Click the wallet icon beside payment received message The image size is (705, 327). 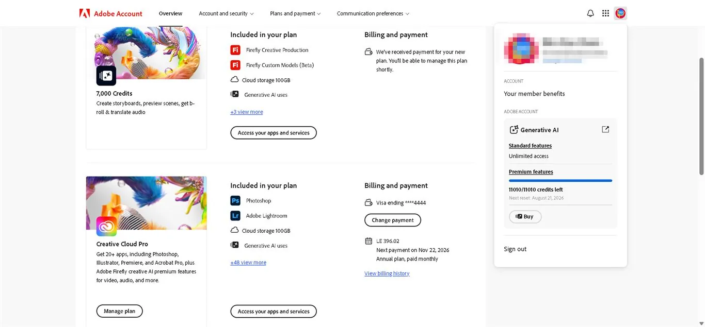[x=368, y=52]
